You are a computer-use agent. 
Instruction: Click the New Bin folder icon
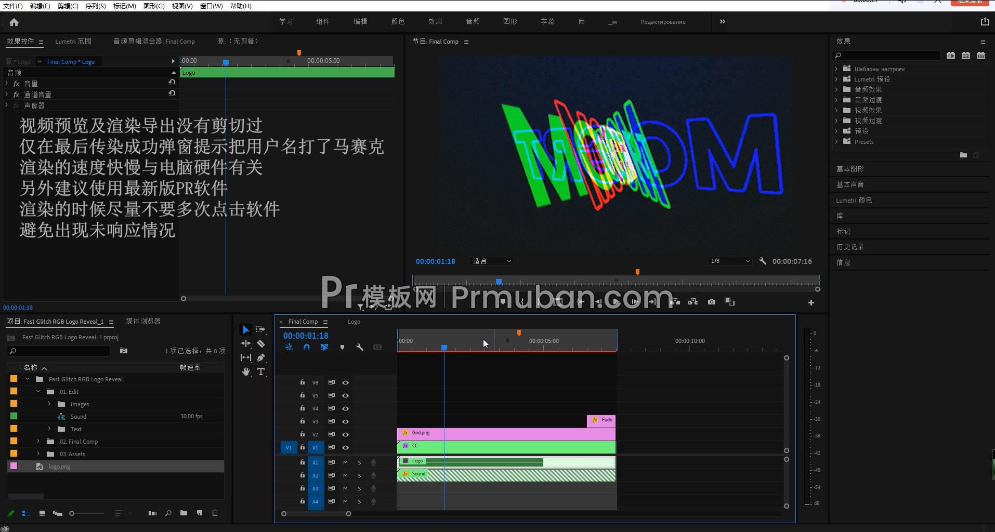coord(184,513)
